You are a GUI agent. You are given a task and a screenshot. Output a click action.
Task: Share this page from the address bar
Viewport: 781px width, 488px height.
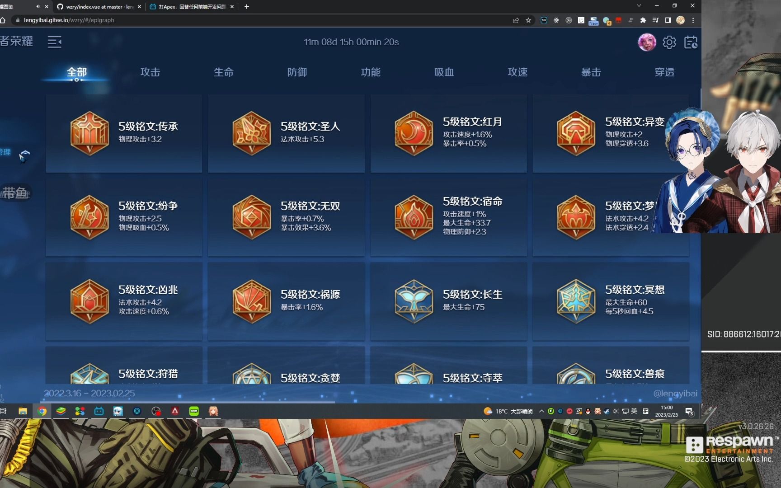point(516,20)
